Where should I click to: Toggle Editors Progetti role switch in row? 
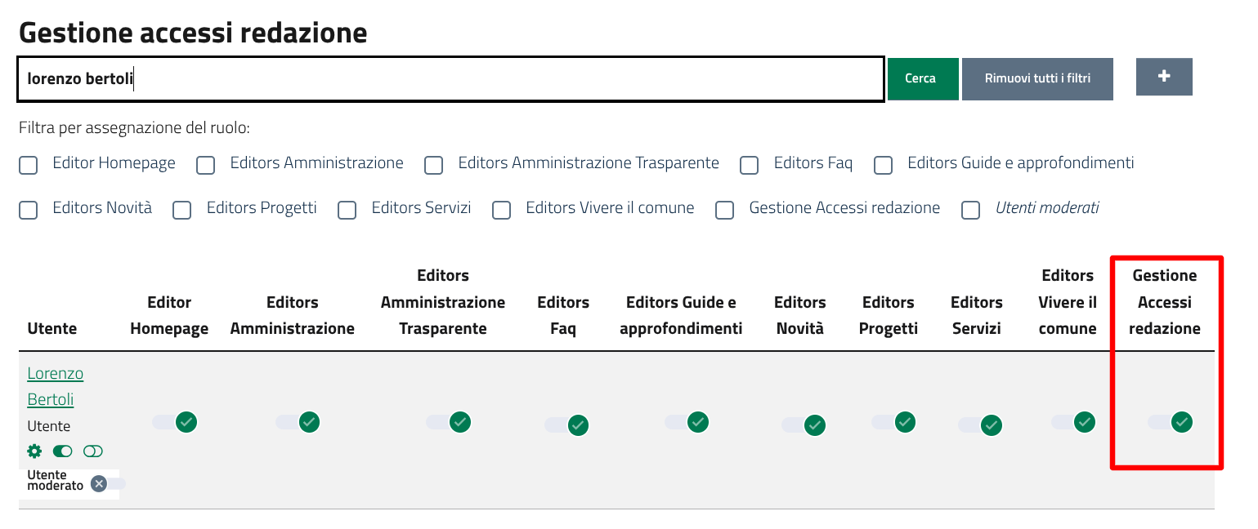pyautogui.click(x=893, y=422)
